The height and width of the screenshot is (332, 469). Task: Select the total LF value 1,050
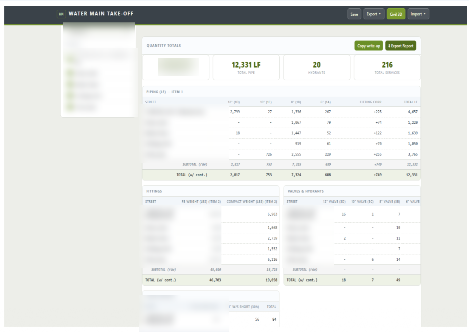coord(413,144)
